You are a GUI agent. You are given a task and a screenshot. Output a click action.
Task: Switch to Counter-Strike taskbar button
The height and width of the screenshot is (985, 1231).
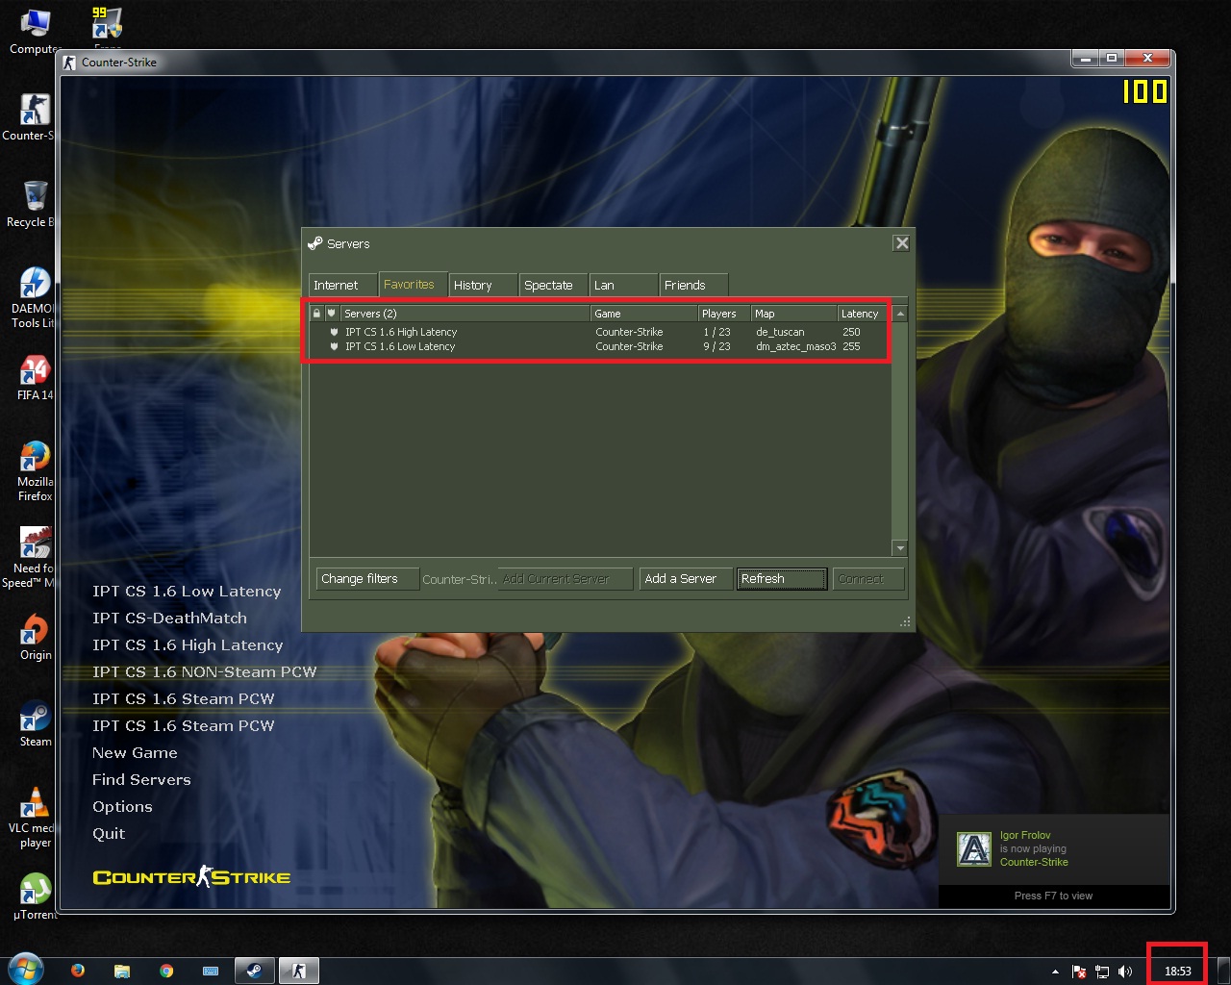click(x=299, y=971)
